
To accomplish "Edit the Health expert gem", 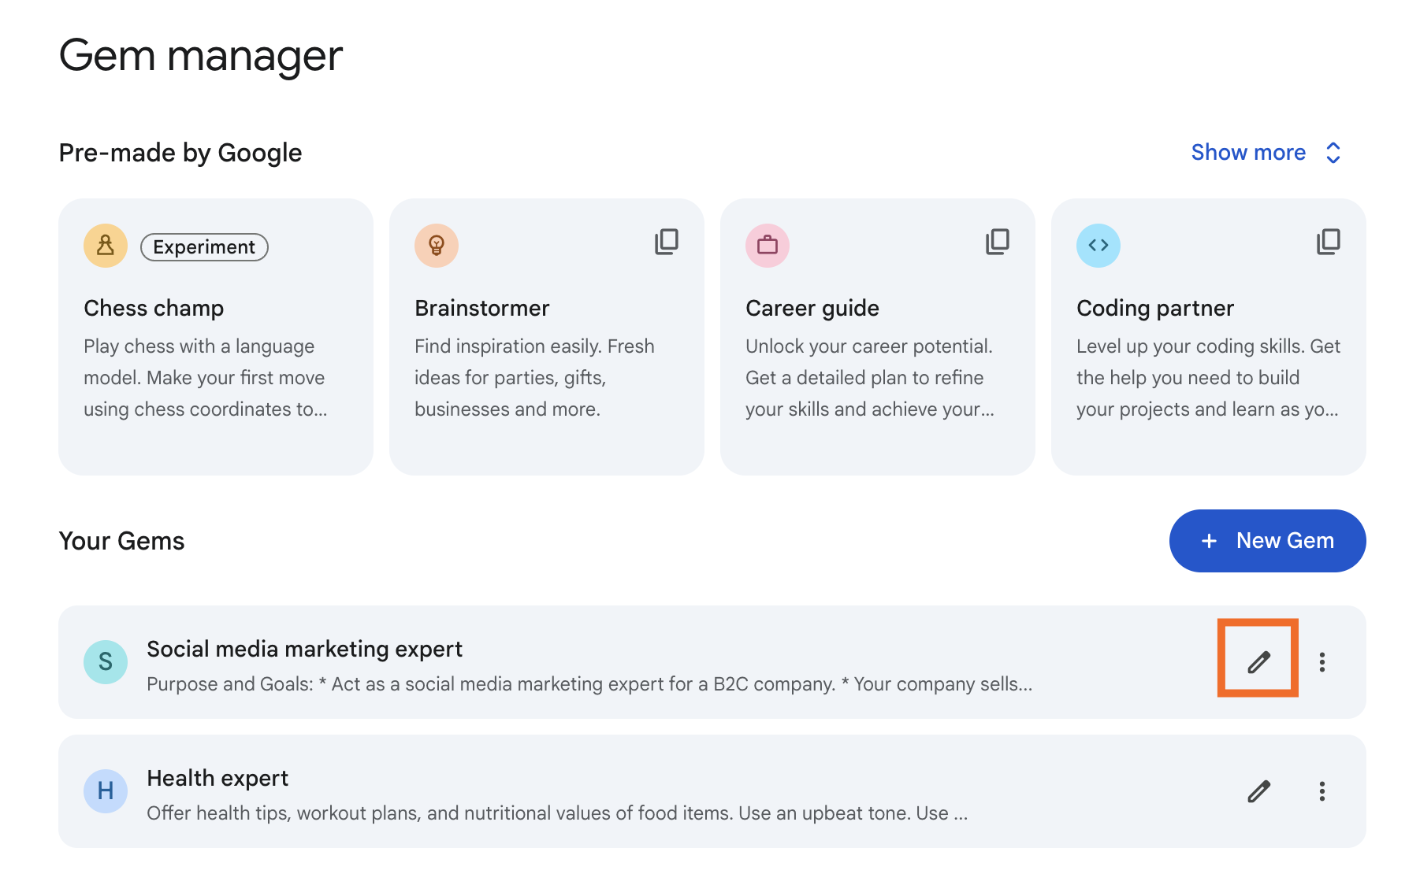I will tap(1258, 791).
